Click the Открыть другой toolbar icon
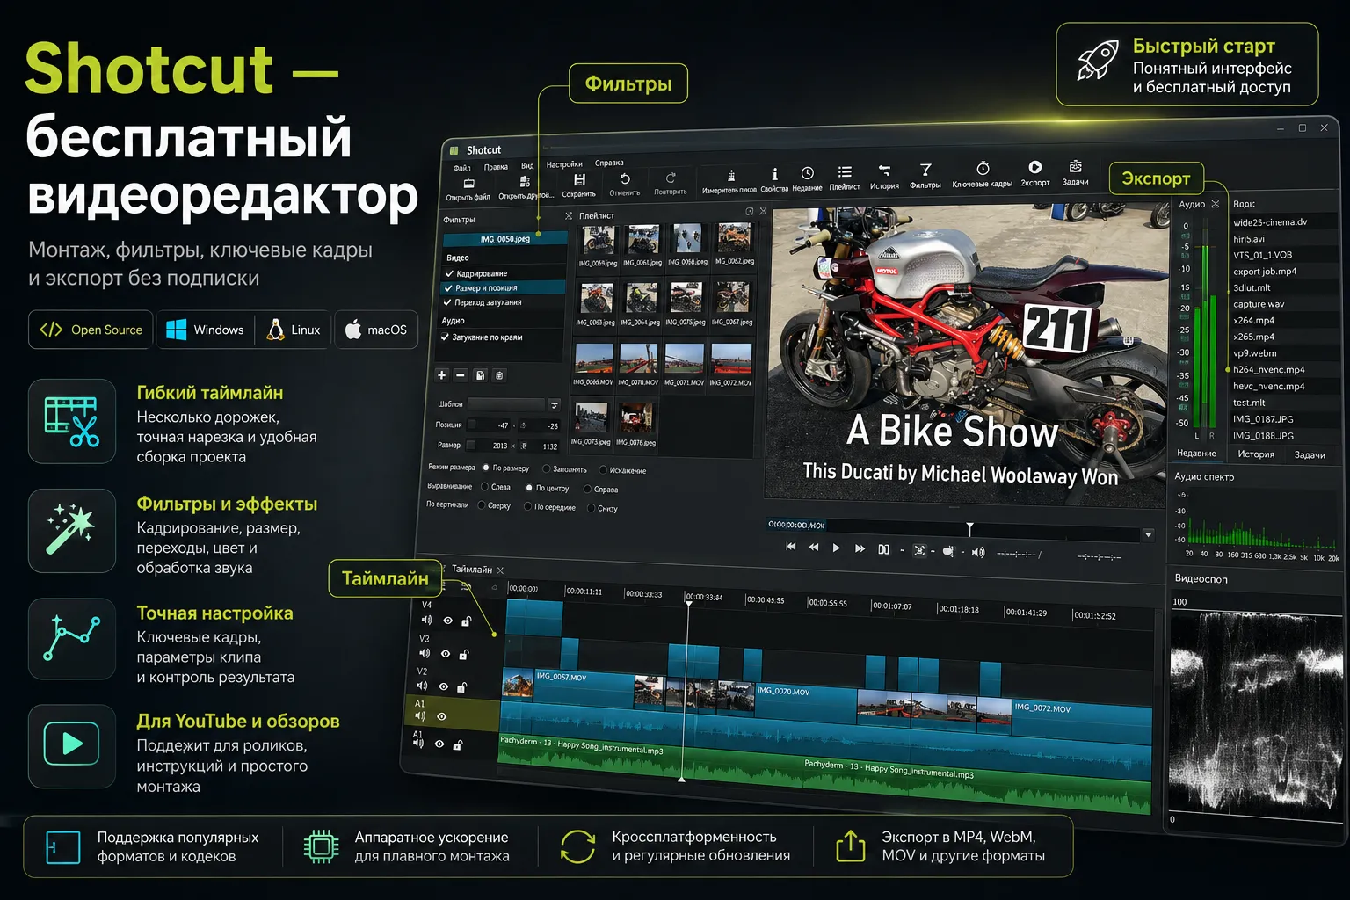1350x900 pixels. click(525, 181)
